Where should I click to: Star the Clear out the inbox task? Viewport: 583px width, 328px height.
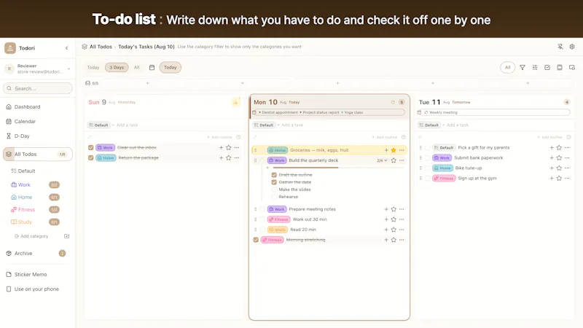pos(228,148)
